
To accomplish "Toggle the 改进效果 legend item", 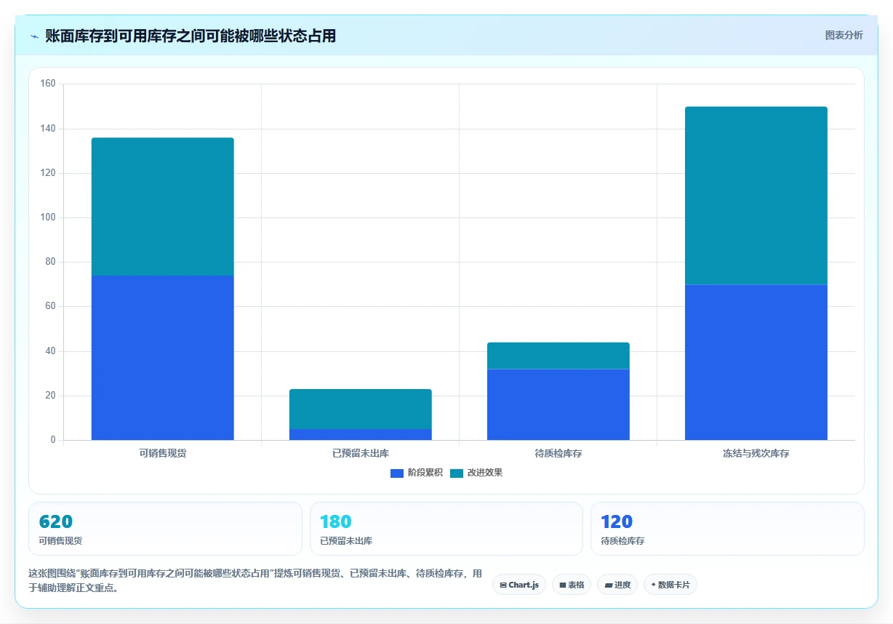I will pyautogui.click(x=476, y=473).
